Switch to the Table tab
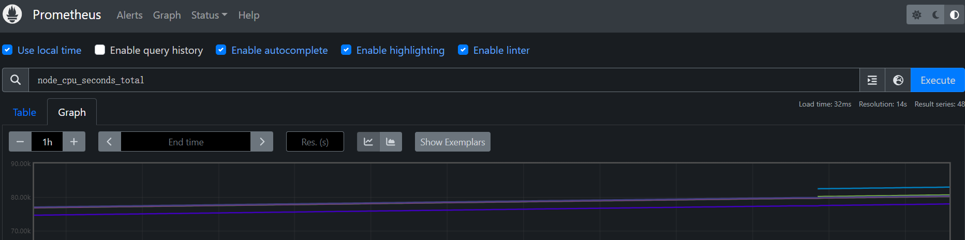Viewport: 965px width, 240px height. [x=24, y=112]
